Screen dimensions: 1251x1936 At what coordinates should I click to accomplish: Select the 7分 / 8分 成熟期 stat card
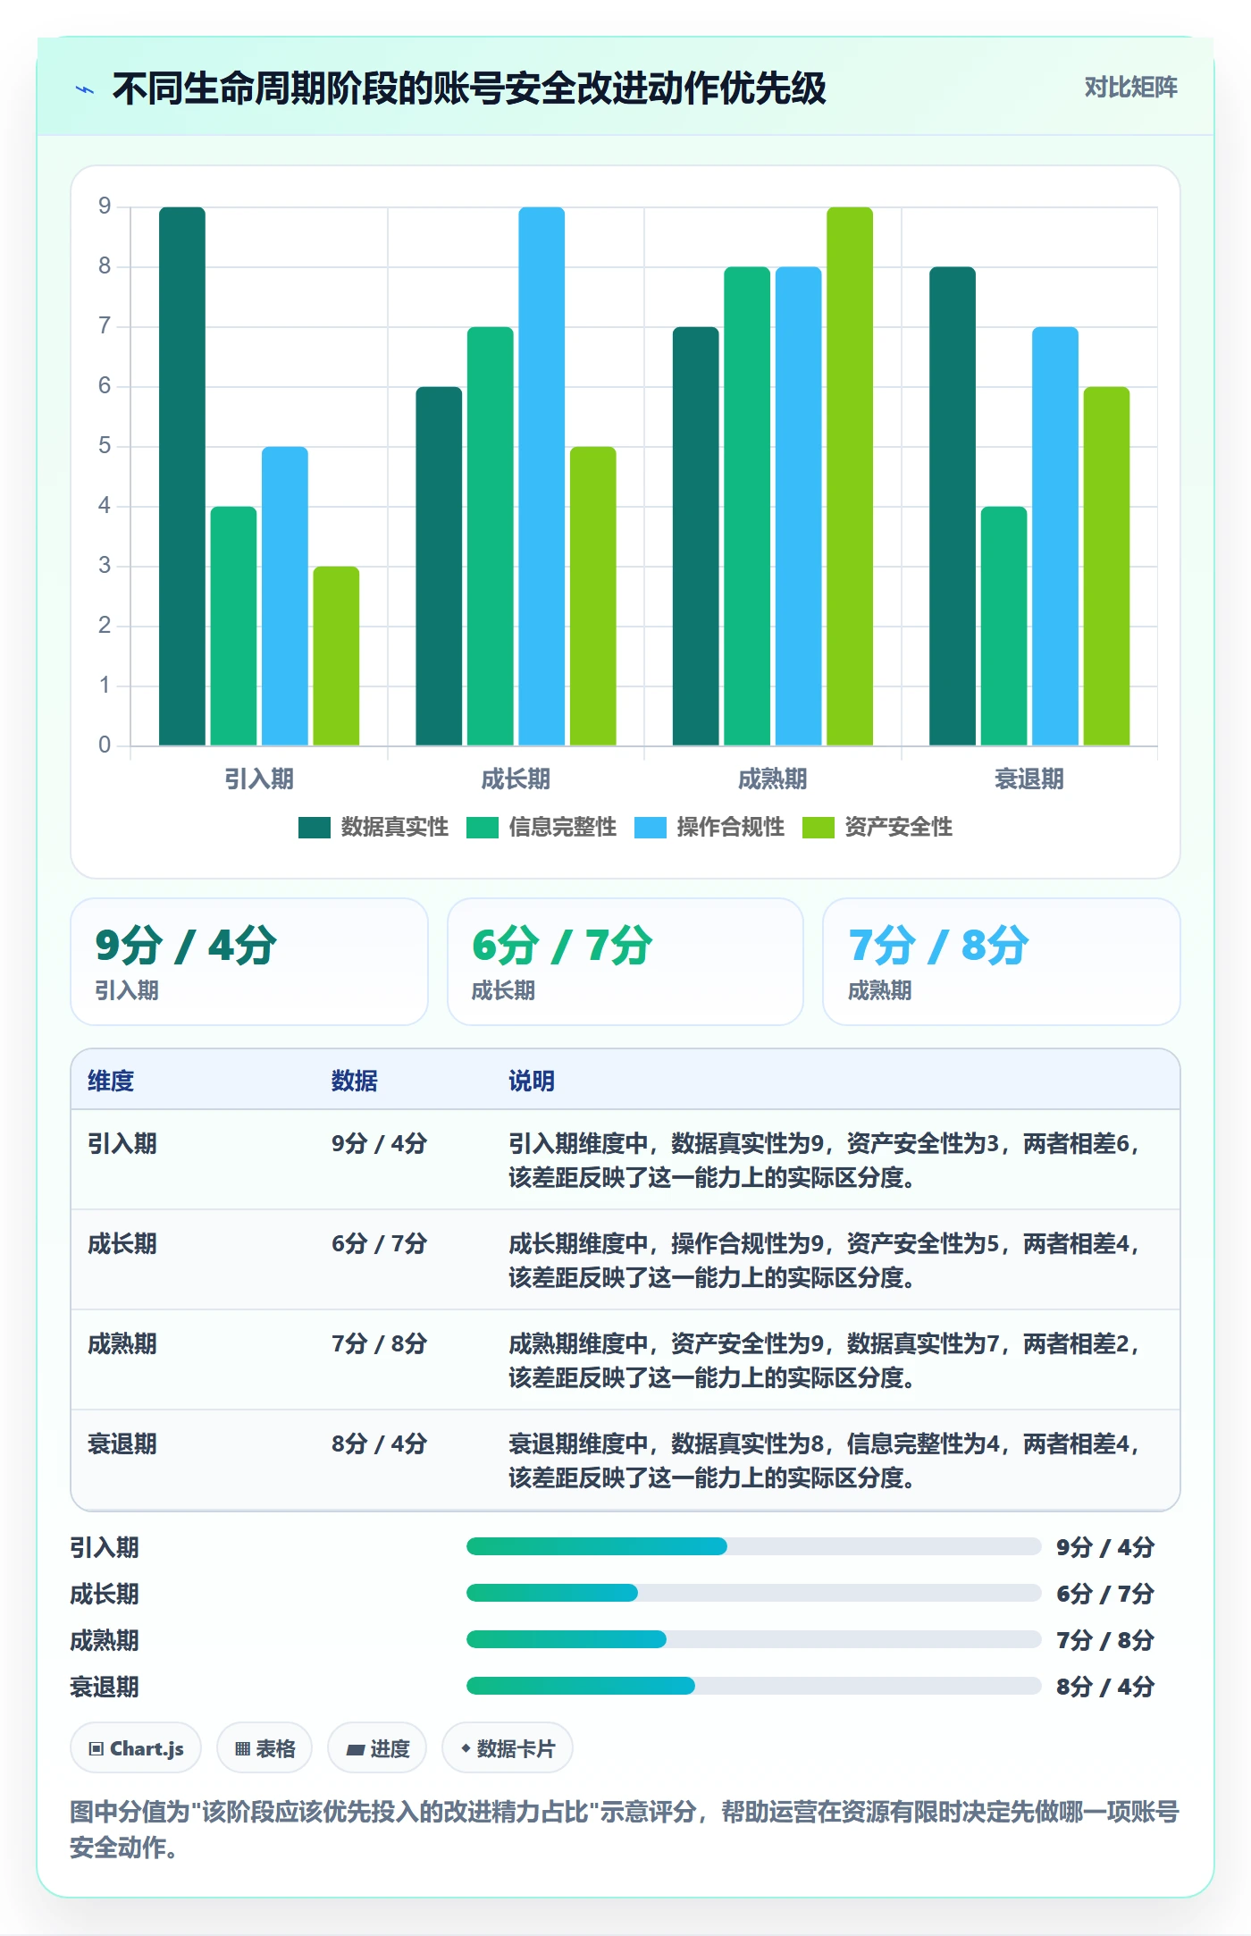point(1002,962)
